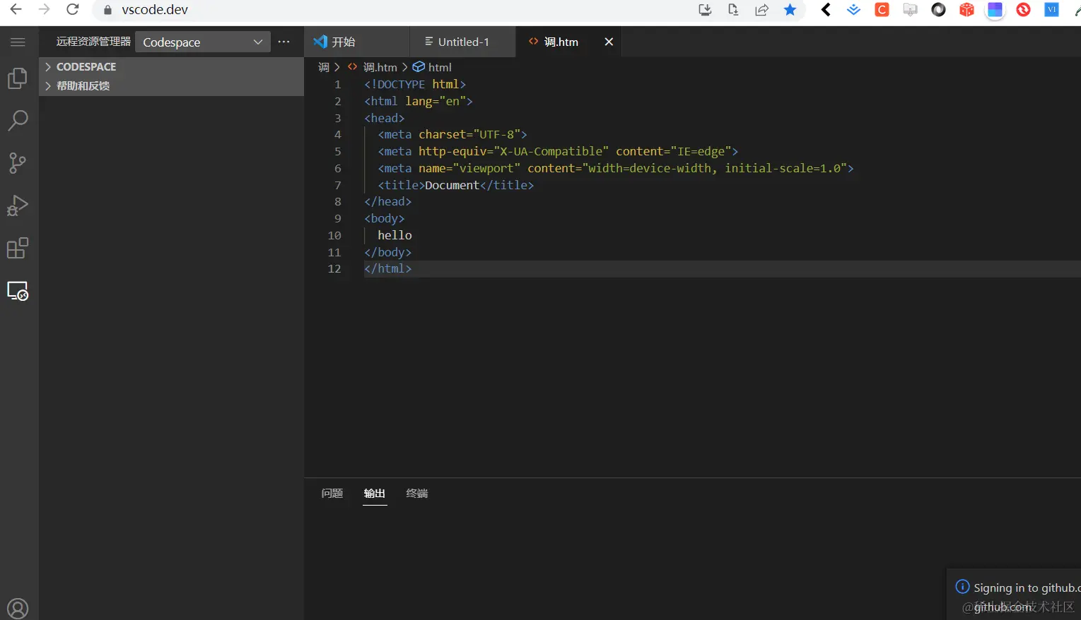
Task: Expand the CODESPACE section
Action: click(x=86, y=66)
